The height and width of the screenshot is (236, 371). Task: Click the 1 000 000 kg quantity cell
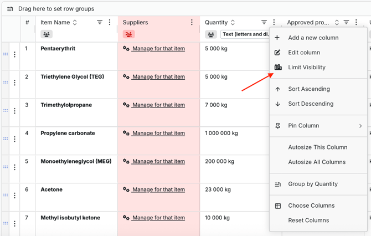tap(234, 141)
